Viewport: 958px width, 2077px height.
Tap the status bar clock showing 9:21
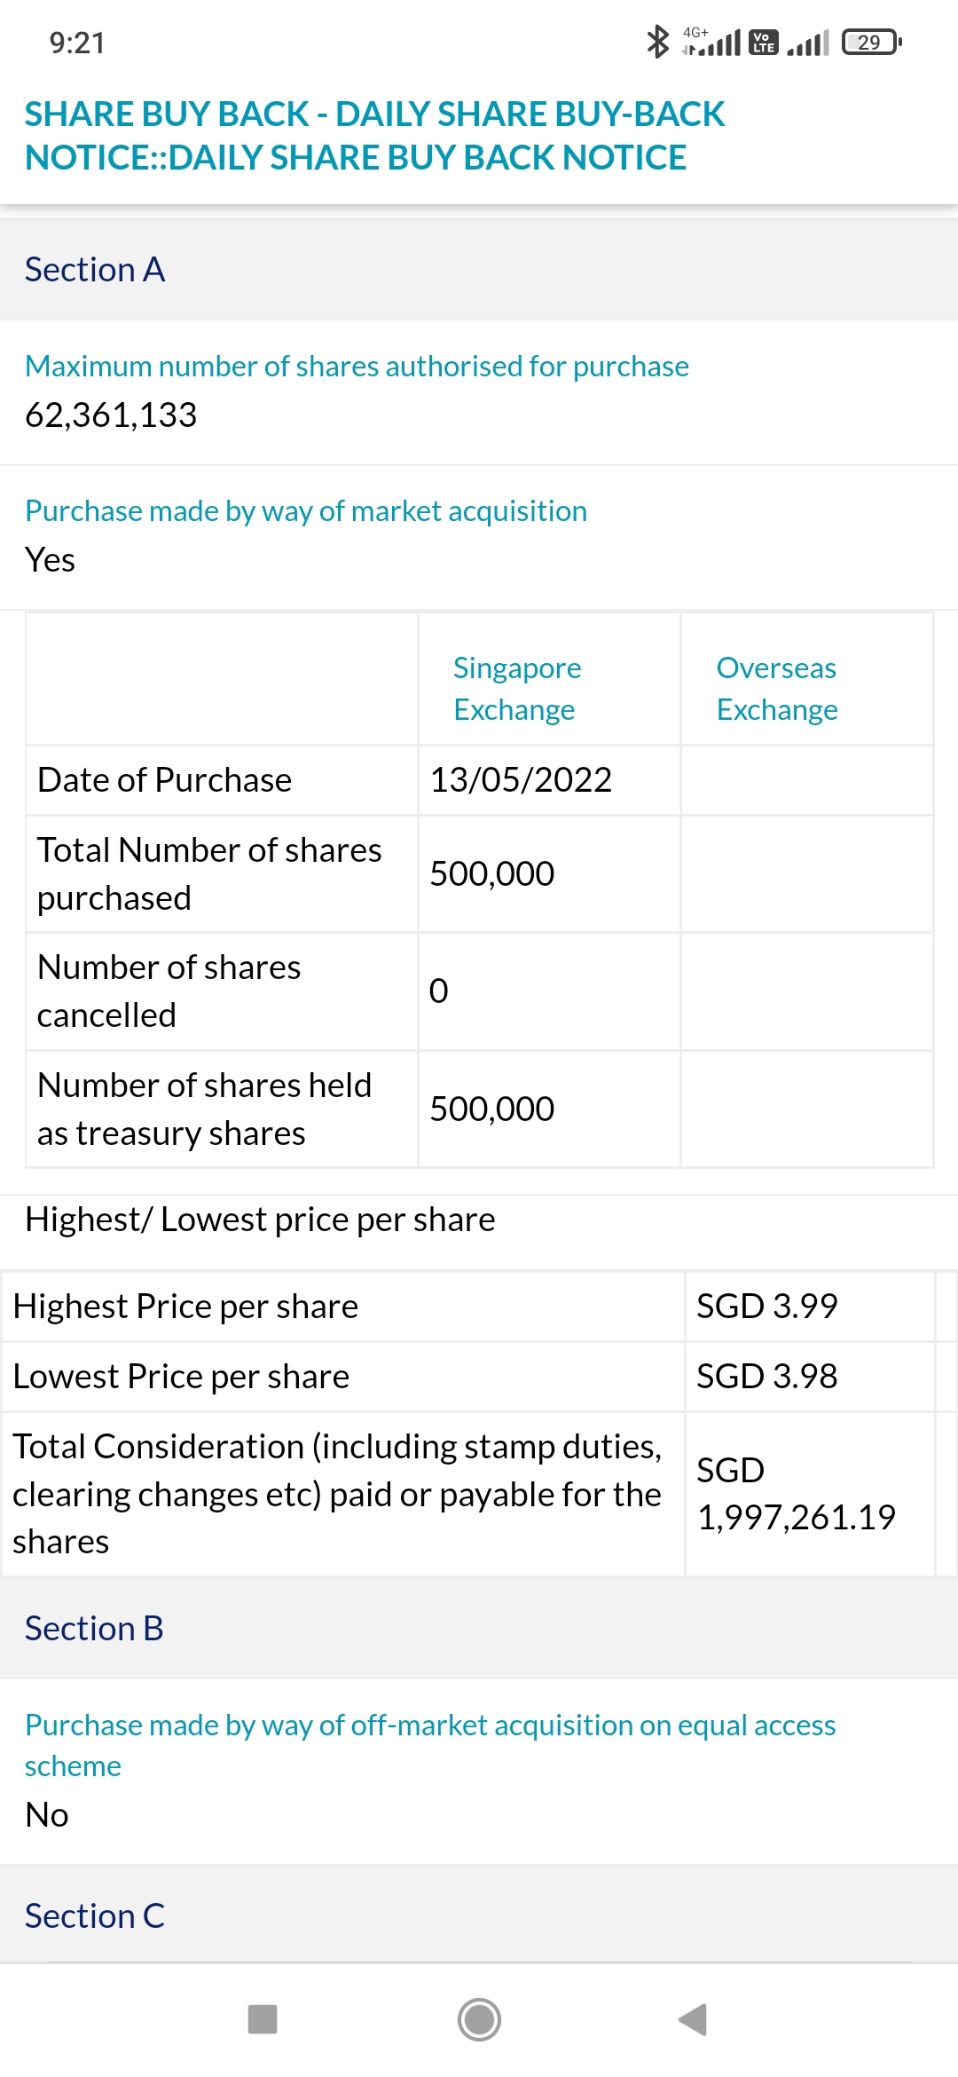[77, 43]
